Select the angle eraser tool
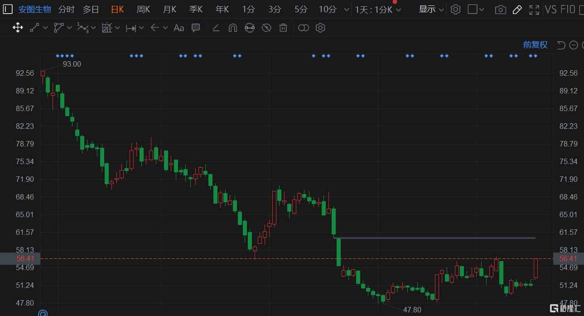The height and width of the screenshot is (316, 584). pyautogui.click(x=216, y=28)
